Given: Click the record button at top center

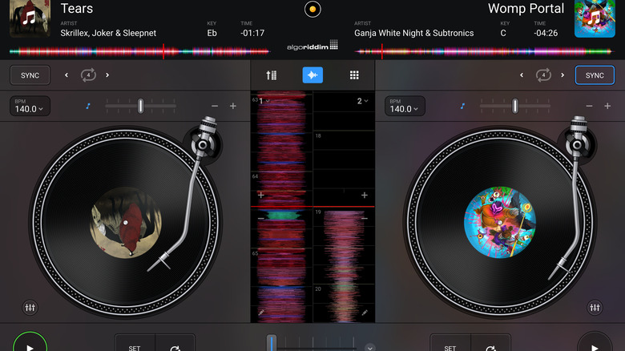Looking at the screenshot, I should click(312, 10).
